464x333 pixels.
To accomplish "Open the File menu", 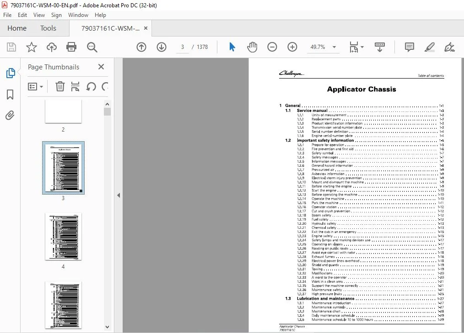I will [7, 15].
